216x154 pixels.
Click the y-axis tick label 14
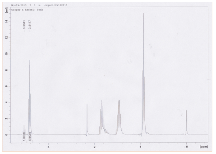click(x=7, y=22)
